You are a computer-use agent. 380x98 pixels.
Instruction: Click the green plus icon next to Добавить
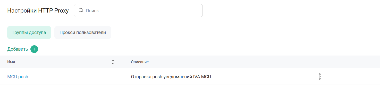pyautogui.click(x=34, y=49)
